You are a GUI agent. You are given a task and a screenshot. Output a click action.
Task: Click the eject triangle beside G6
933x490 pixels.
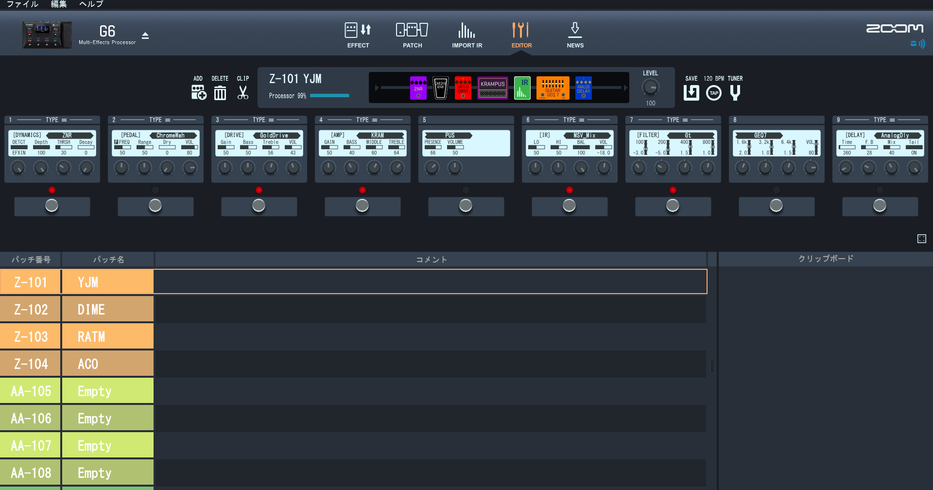coord(145,35)
